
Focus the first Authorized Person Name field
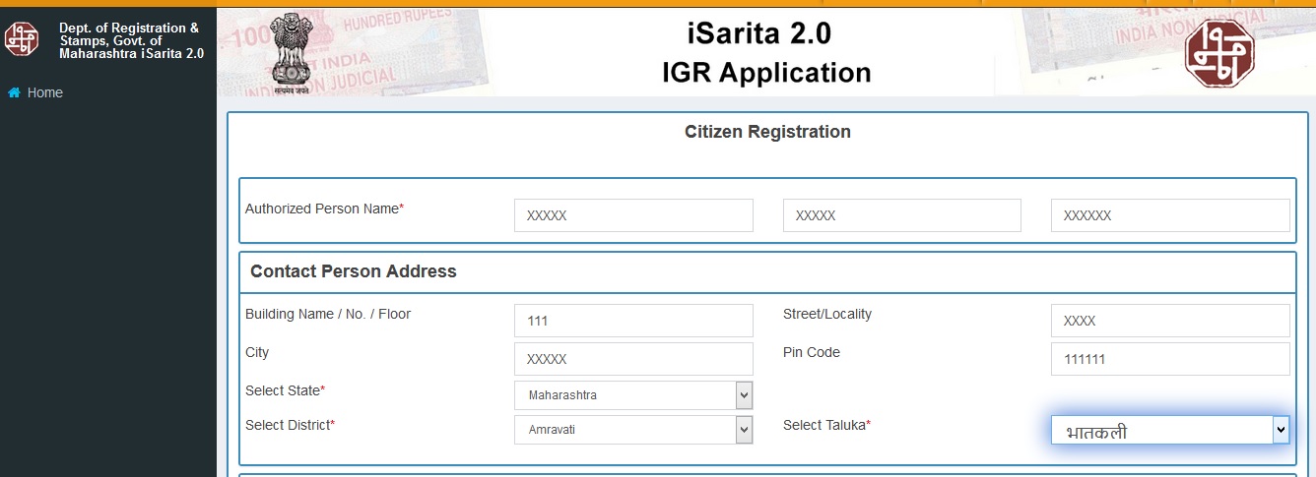tap(632, 215)
